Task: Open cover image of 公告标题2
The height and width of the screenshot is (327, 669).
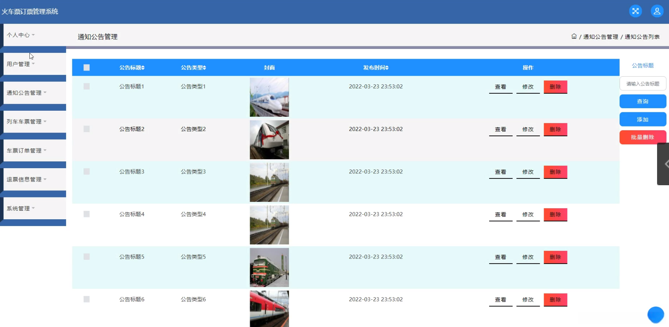Action: point(269,140)
